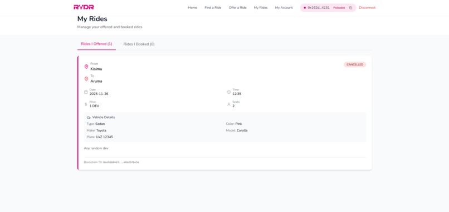Viewport: 449px width, 212px height.
Task: Click the calendar icon beside Date
Action: 86,92
